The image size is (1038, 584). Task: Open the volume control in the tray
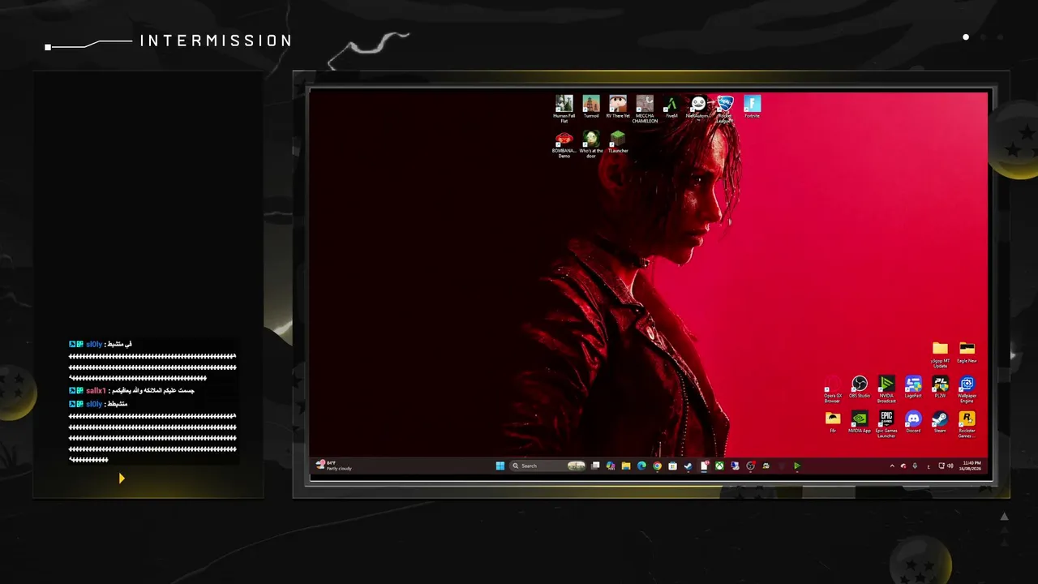tap(950, 466)
